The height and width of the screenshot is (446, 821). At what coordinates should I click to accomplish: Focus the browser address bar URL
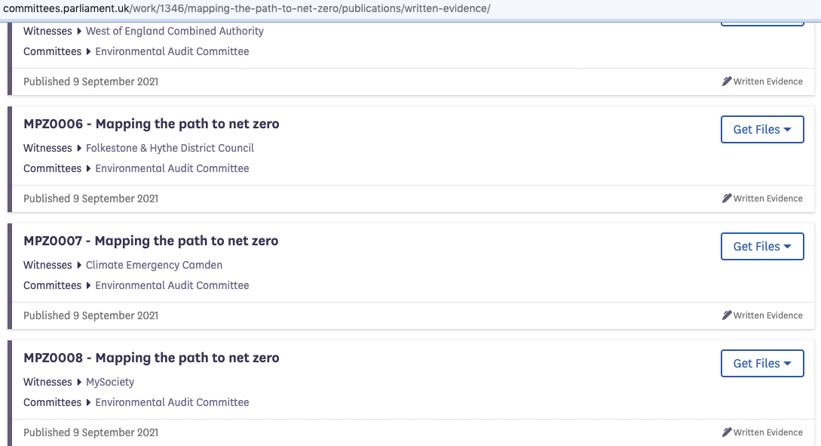tap(247, 9)
